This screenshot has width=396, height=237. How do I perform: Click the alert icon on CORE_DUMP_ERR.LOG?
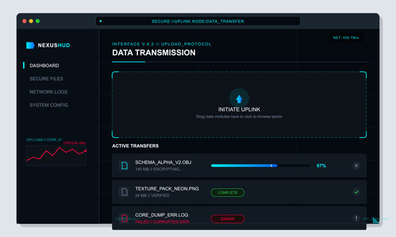click(x=356, y=218)
